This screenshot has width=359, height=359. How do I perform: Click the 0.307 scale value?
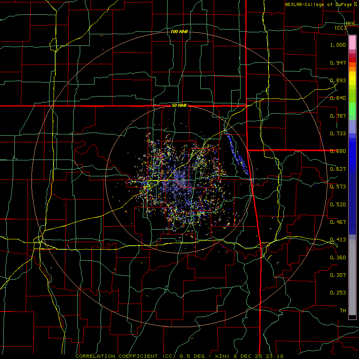tap(338, 275)
